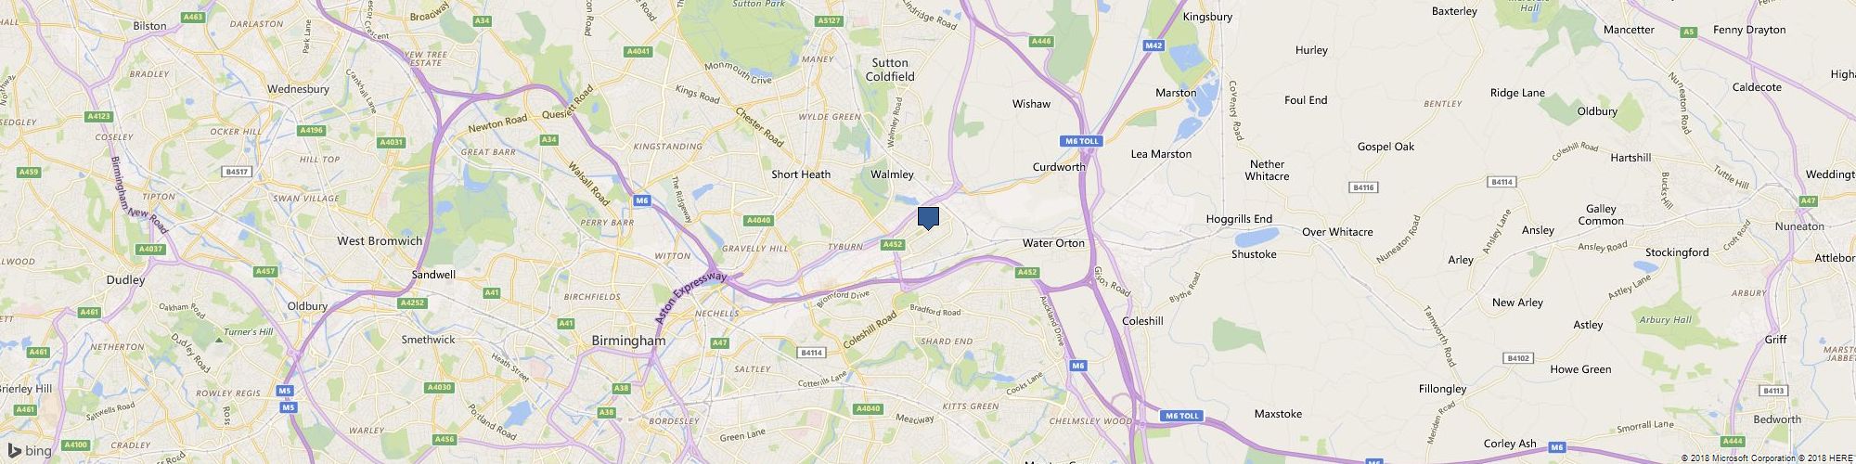Click the Aston Expressway road label
Viewport: 1856px width, 464px height.
pos(691,297)
